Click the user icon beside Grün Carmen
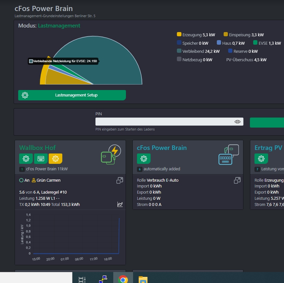 tap(33, 180)
